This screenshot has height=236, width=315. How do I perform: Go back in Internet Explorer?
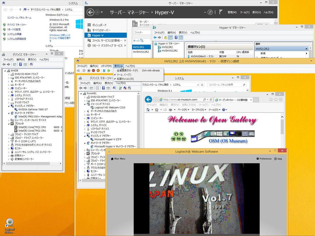click(149, 99)
